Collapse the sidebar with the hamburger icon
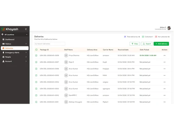Viewport: 174px width, 130px height. click(26, 29)
